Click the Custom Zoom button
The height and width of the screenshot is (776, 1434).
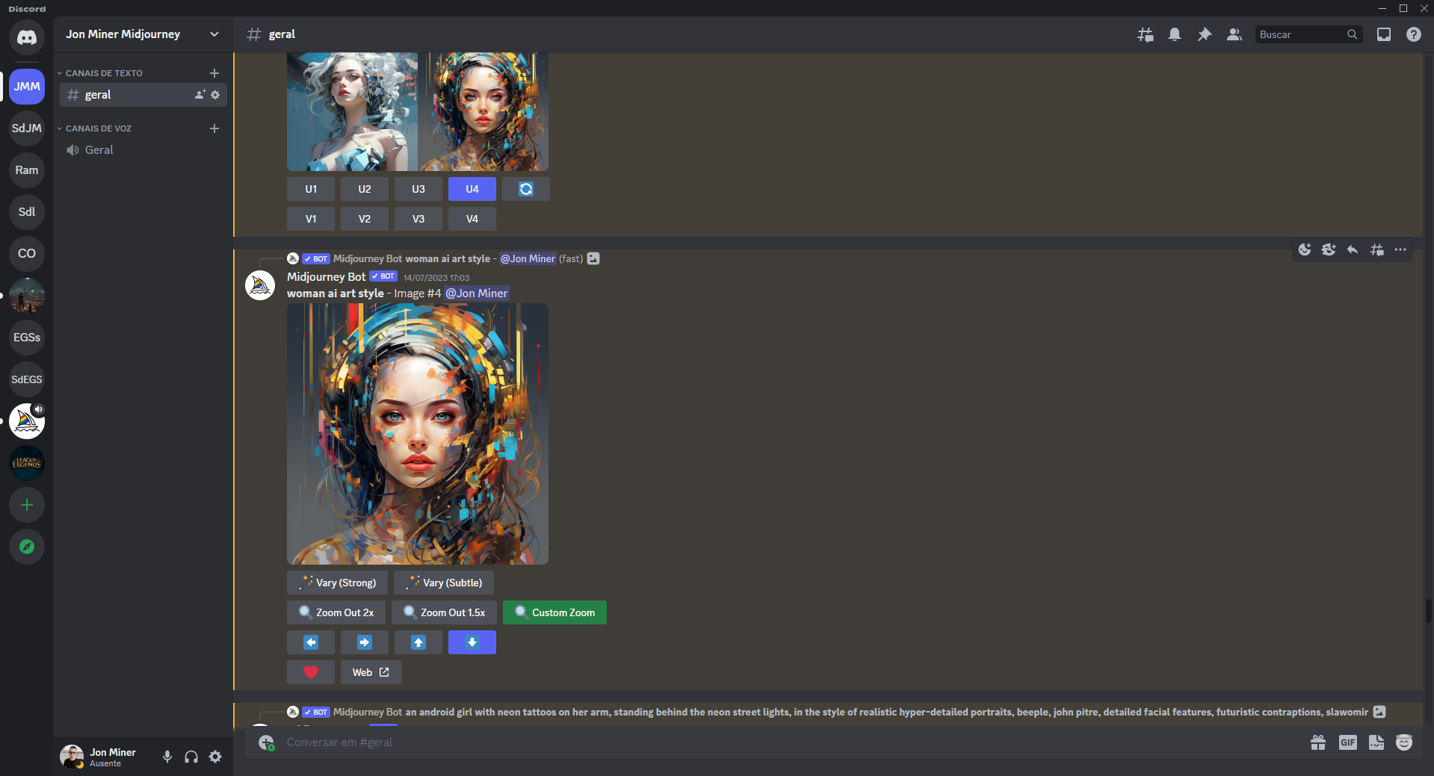click(x=554, y=612)
